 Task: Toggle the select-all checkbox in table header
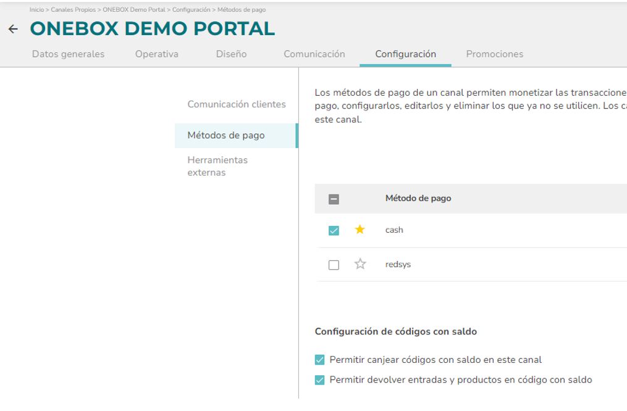tap(334, 199)
